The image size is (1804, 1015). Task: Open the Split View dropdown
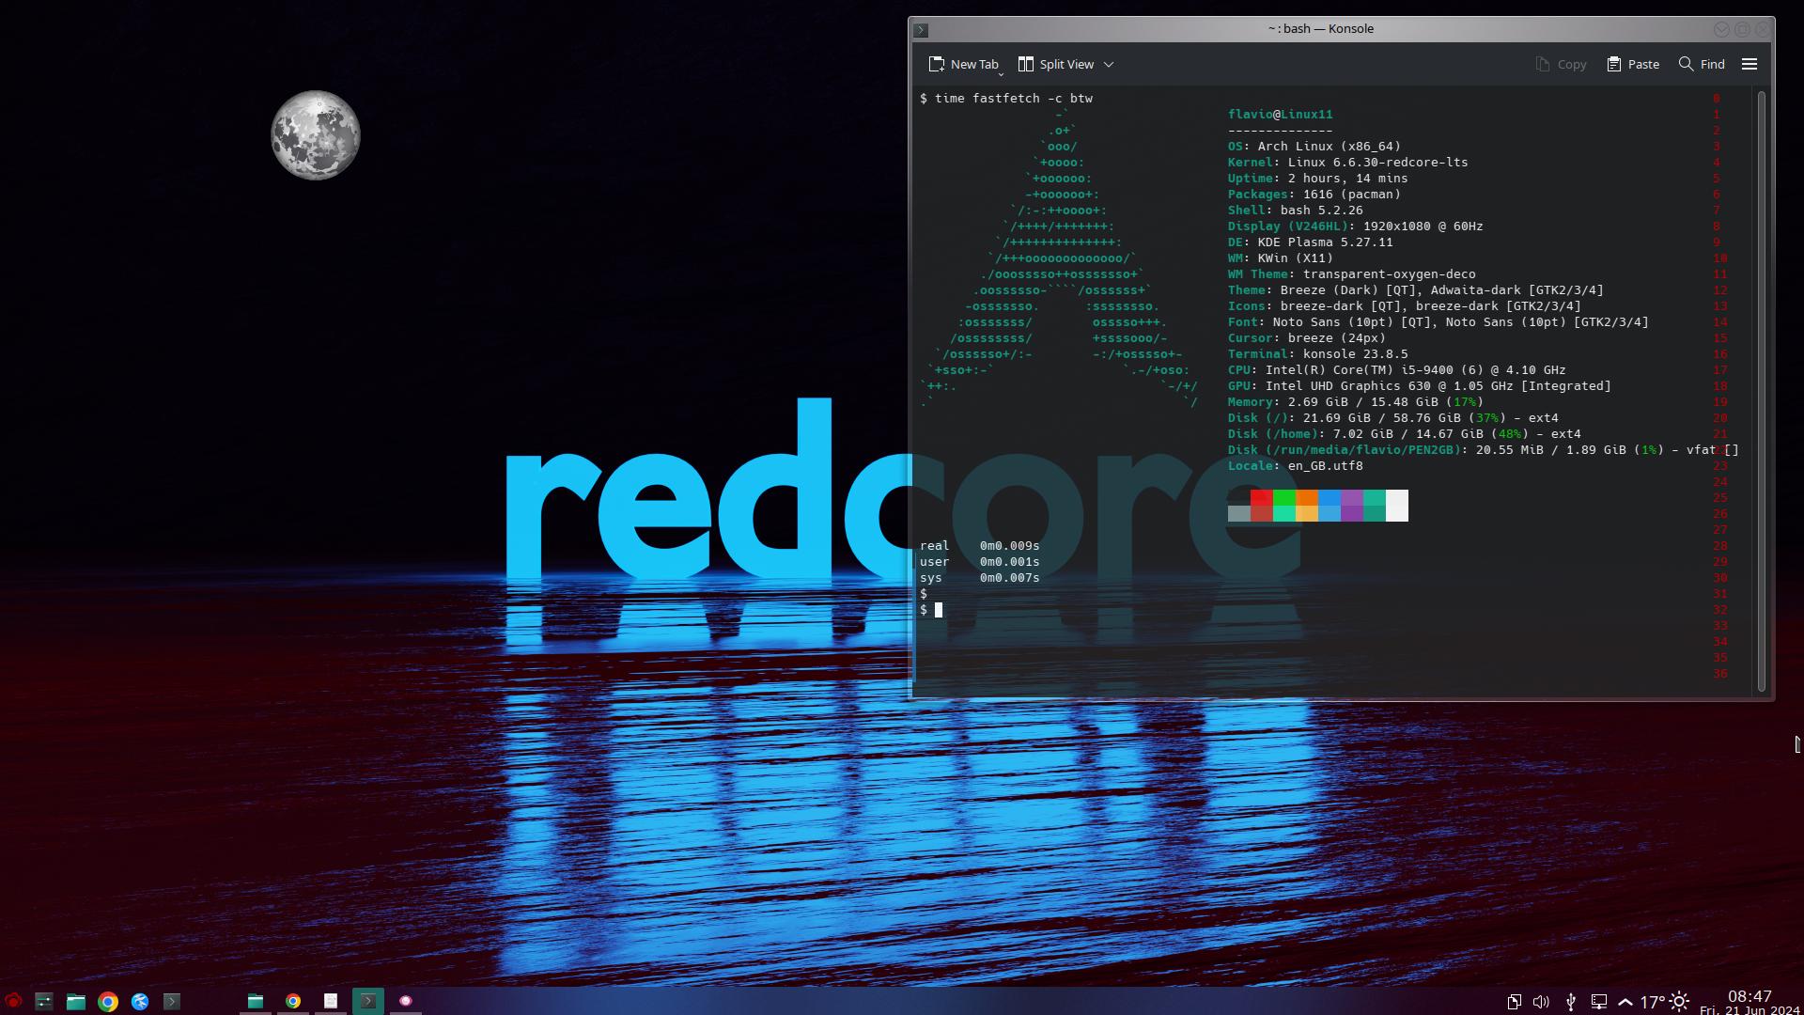click(1065, 64)
